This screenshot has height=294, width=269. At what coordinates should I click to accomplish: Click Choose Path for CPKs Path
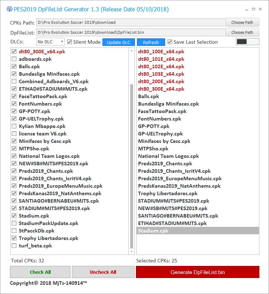pyautogui.click(x=242, y=22)
